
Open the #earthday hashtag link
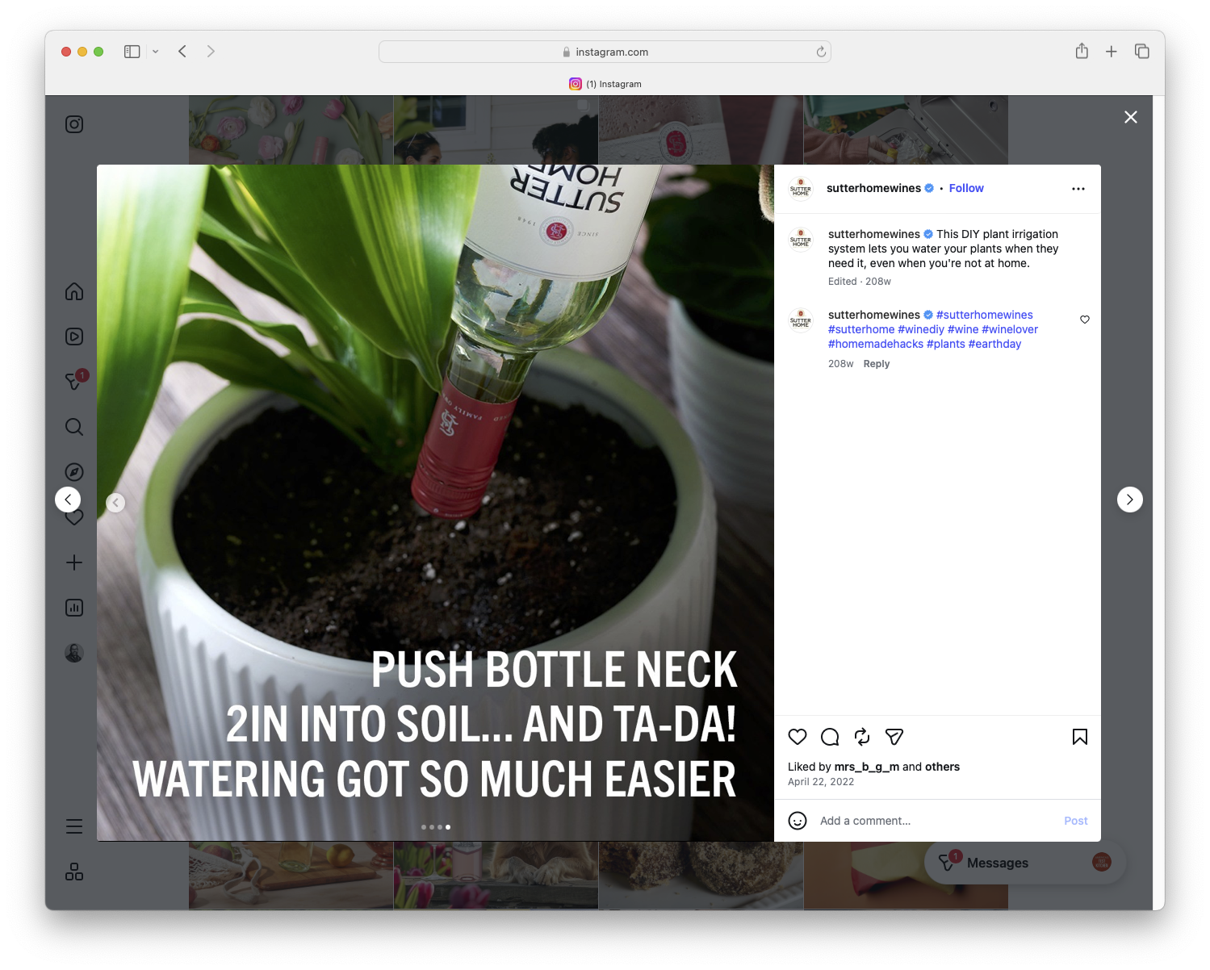pyautogui.click(x=994, y=344)
